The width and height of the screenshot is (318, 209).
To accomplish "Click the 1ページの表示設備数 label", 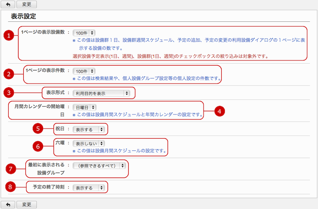I will pos(43,32).
